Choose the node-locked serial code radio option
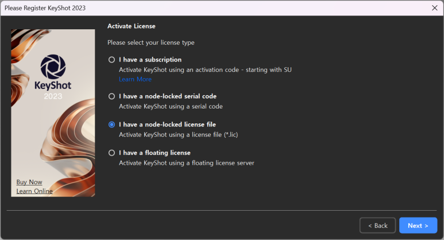This screenshot has width=444, height=240. (111, 96)
